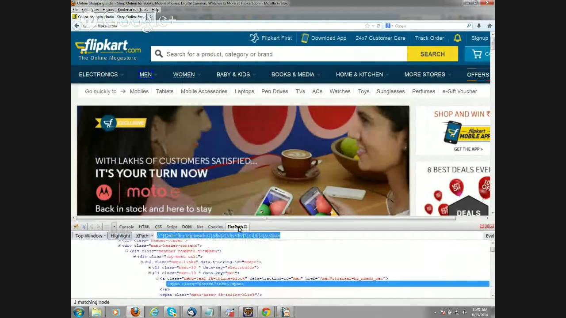
Task: Select the highlighted span class dotted row
Action: pos(328,284)
